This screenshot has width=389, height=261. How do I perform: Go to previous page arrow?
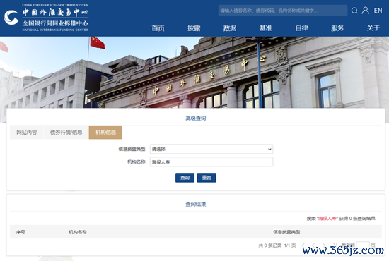pos(313,245)
